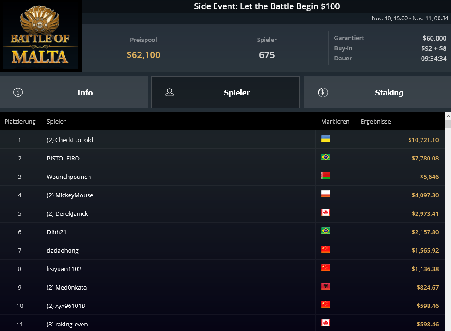Viewport: 451px width, 331px height.
Task: Sort by Platzierung column header
Action: [x=20, y=121]
